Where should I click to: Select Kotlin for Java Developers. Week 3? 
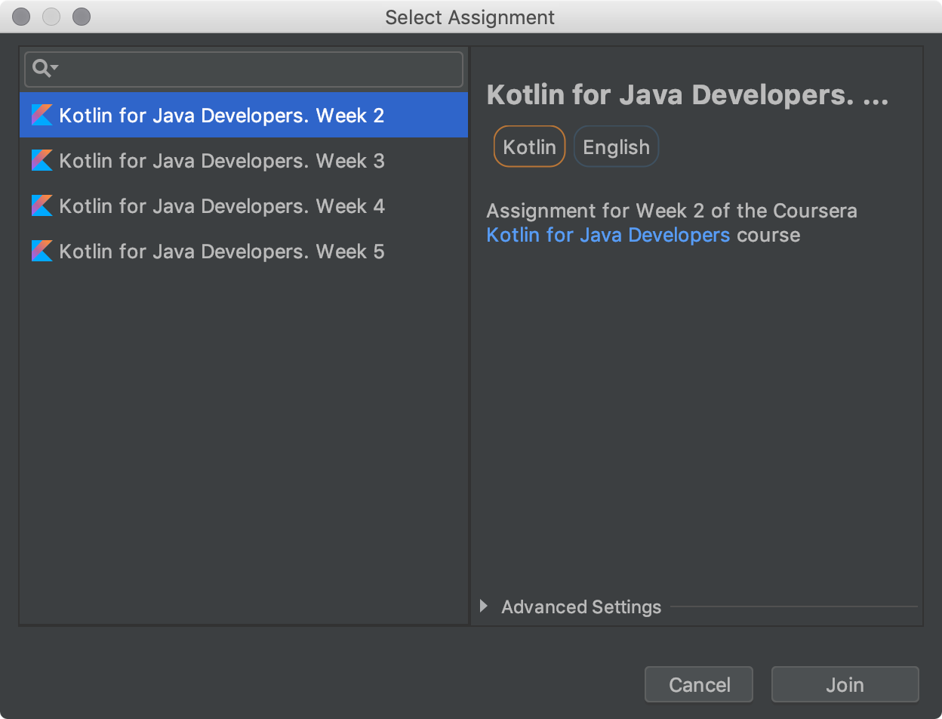(244, 160)
